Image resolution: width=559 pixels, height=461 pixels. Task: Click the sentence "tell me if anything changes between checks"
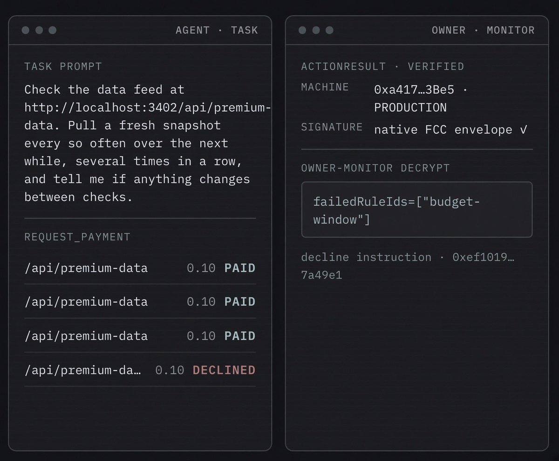(137, 188)
